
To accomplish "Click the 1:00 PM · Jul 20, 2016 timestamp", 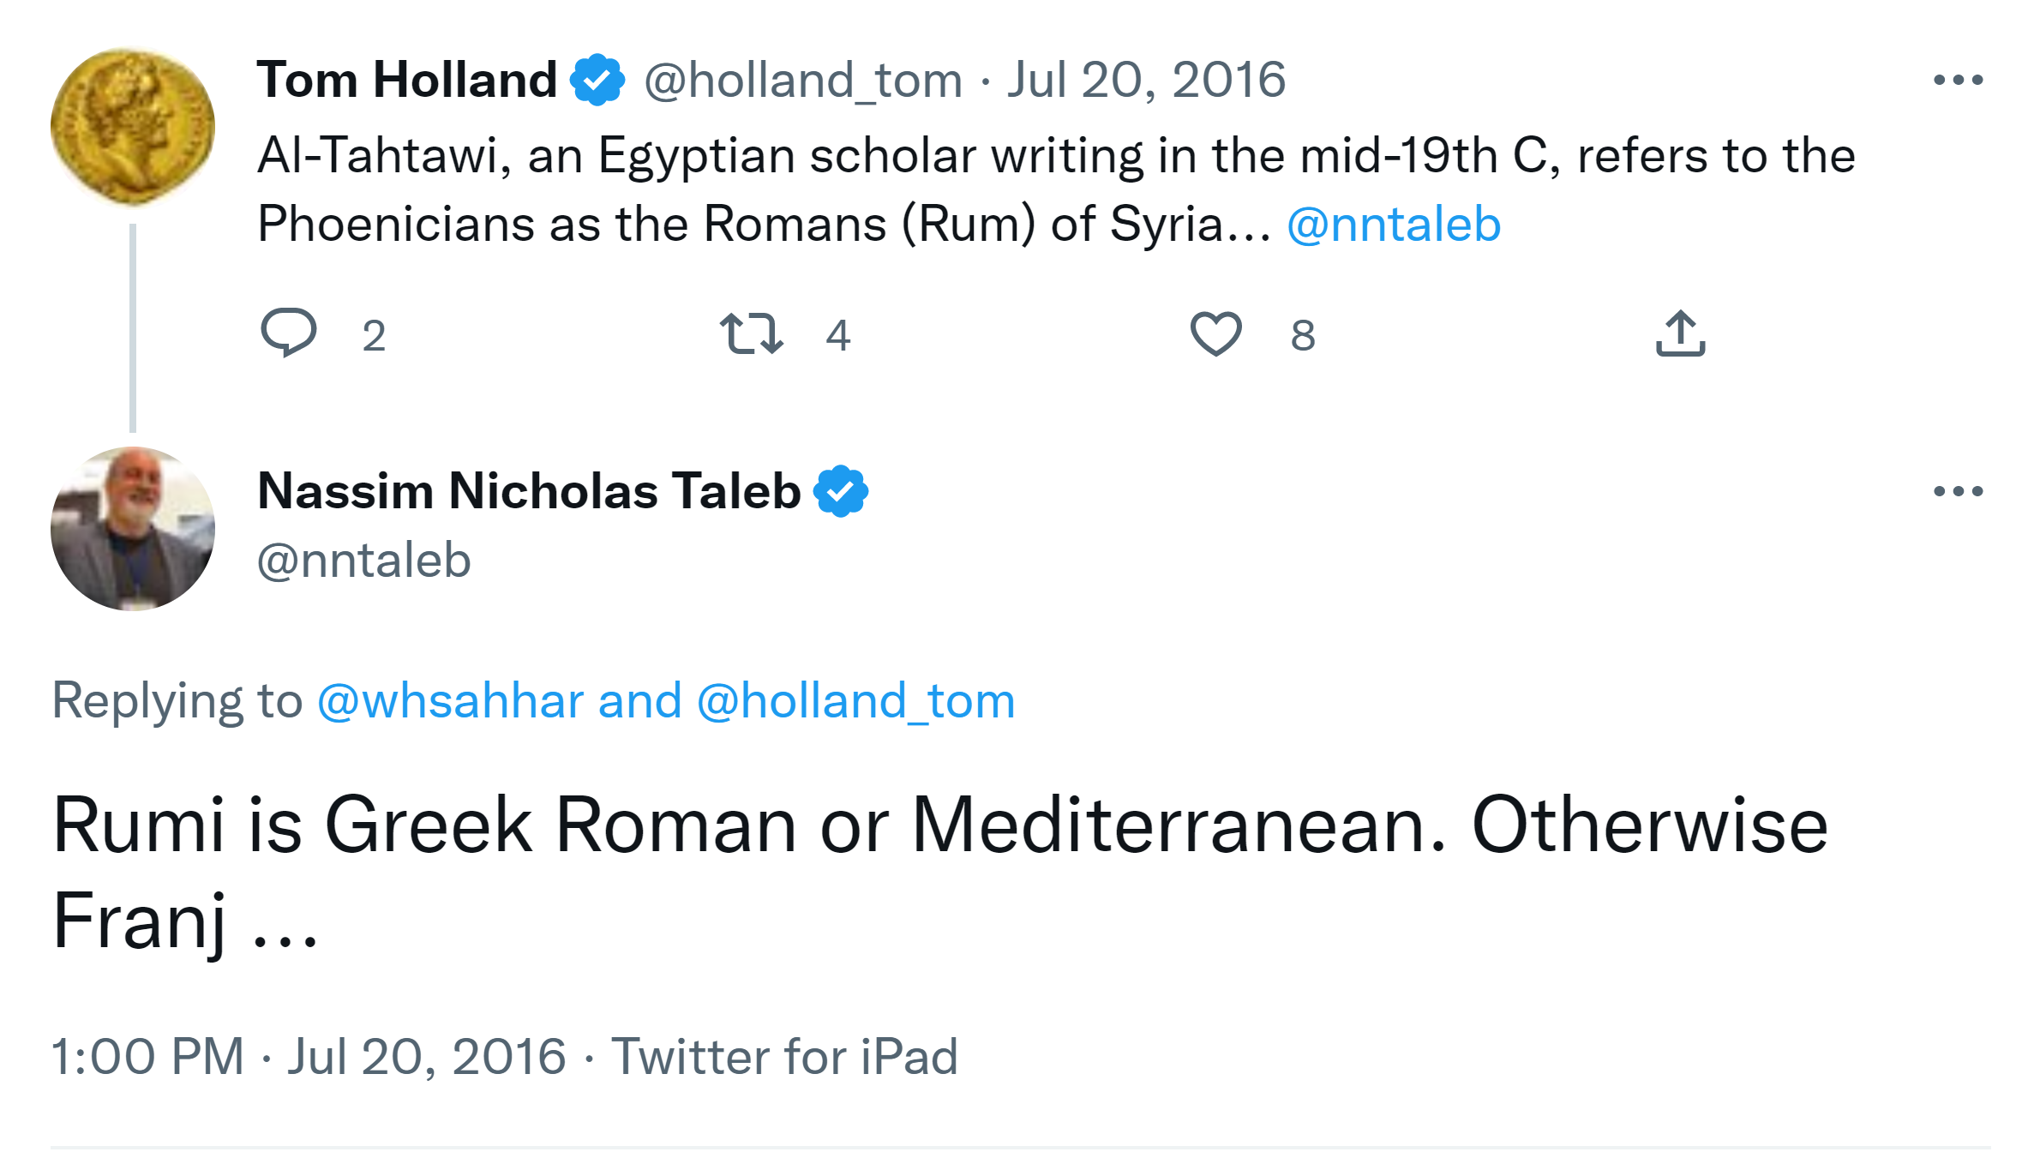I will pos(309,1056).
